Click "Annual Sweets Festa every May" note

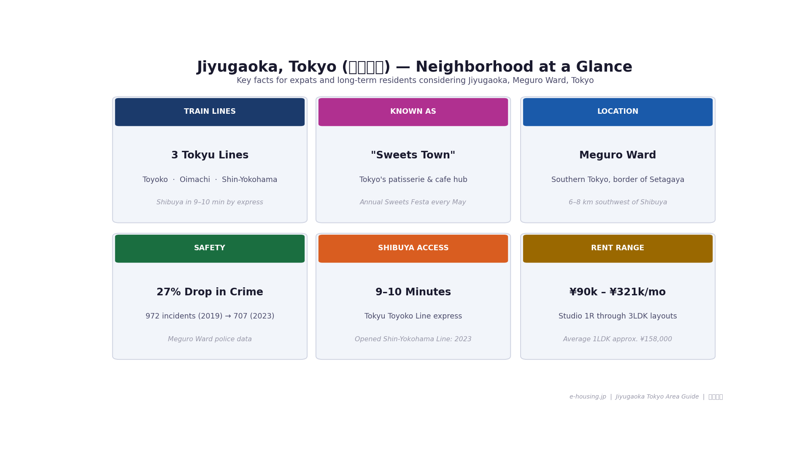click(x=413, y=203)
